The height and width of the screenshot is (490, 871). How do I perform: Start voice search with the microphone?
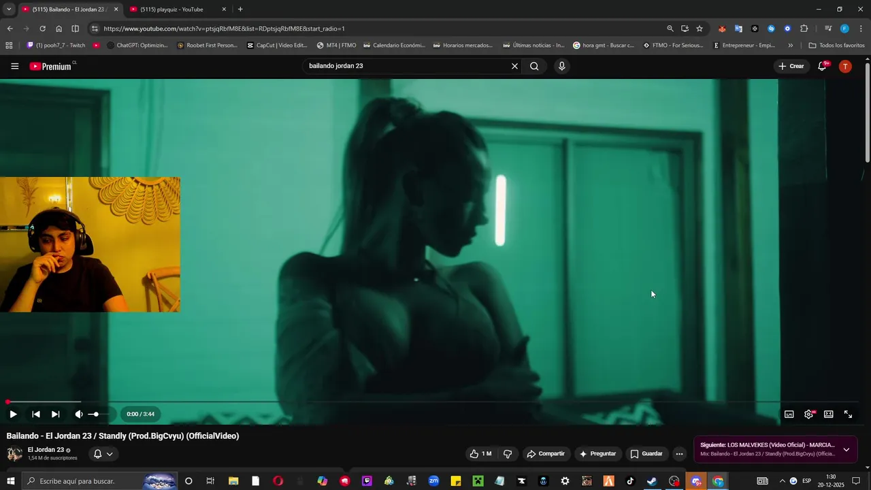[x=561, y=66]
